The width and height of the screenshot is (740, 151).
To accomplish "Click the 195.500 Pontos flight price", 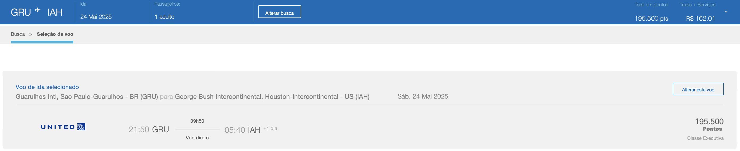I will [x=709, y=125].
